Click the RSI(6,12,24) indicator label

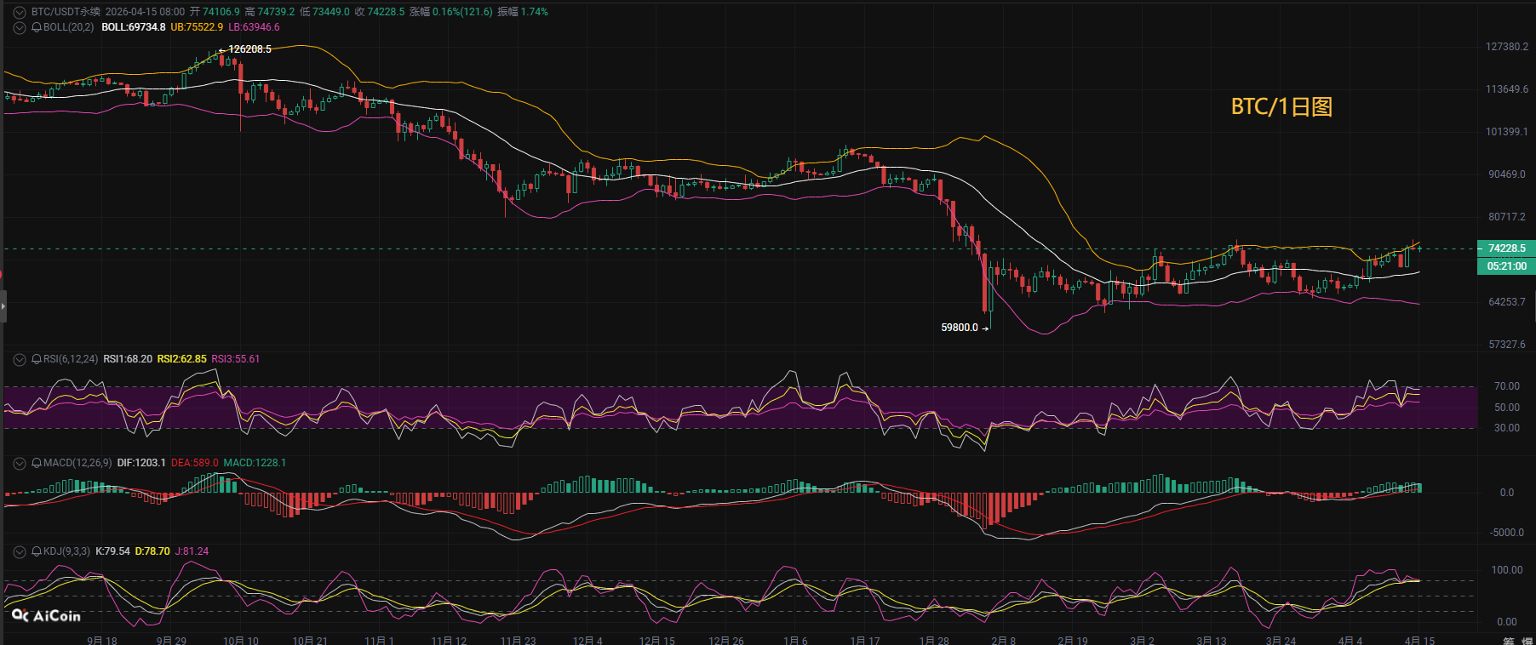click(x=71, y=359)
